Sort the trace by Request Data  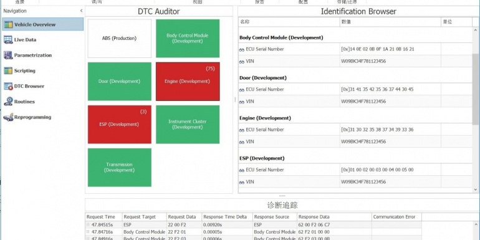click(x=184, y=217)
